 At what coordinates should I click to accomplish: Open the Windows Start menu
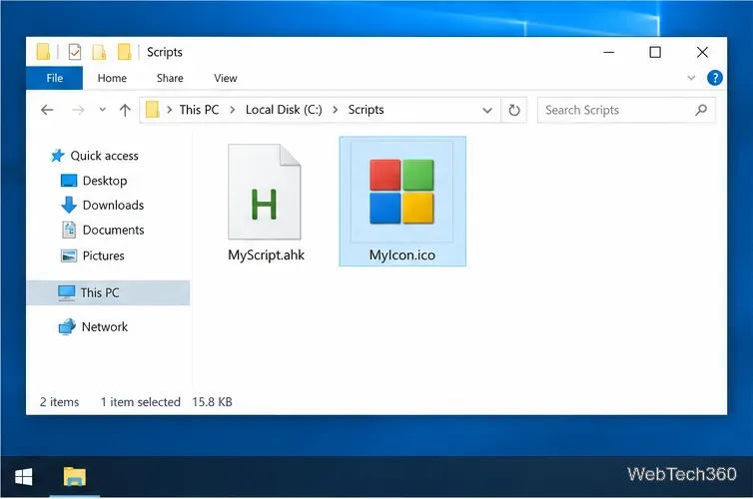pos(24,477)
